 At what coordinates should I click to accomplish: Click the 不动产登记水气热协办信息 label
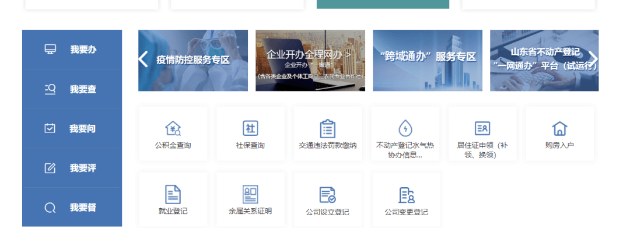coord(405,150)
